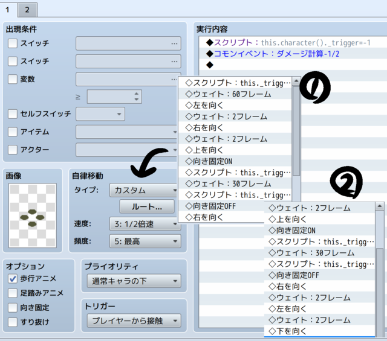Open the second スイッチ selection field
Viewport: 387px width, 341px height.
point(128,61)
